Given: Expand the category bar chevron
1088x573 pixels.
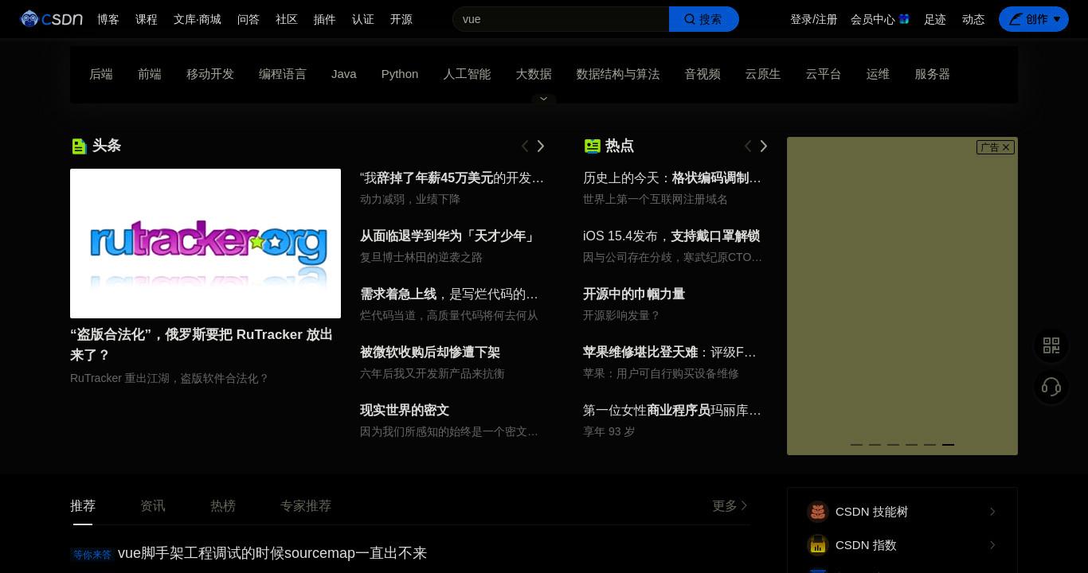Looking at the screenshot, I should [x=544, y=99].
